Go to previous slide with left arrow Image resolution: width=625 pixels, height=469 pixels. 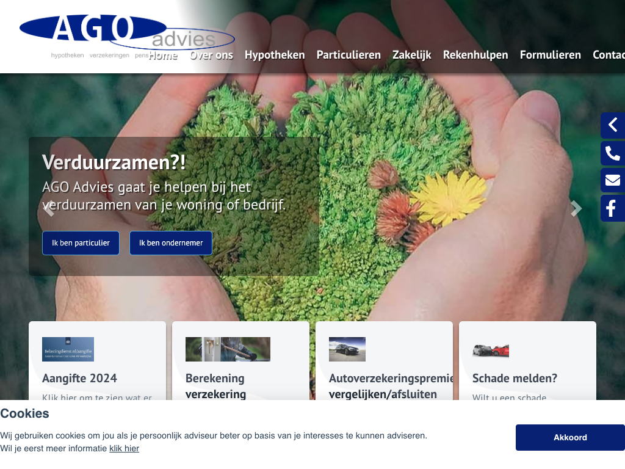coord(49,209)
